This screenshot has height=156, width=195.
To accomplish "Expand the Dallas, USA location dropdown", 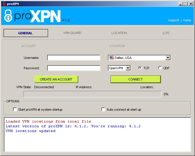I will click(168, 58).
